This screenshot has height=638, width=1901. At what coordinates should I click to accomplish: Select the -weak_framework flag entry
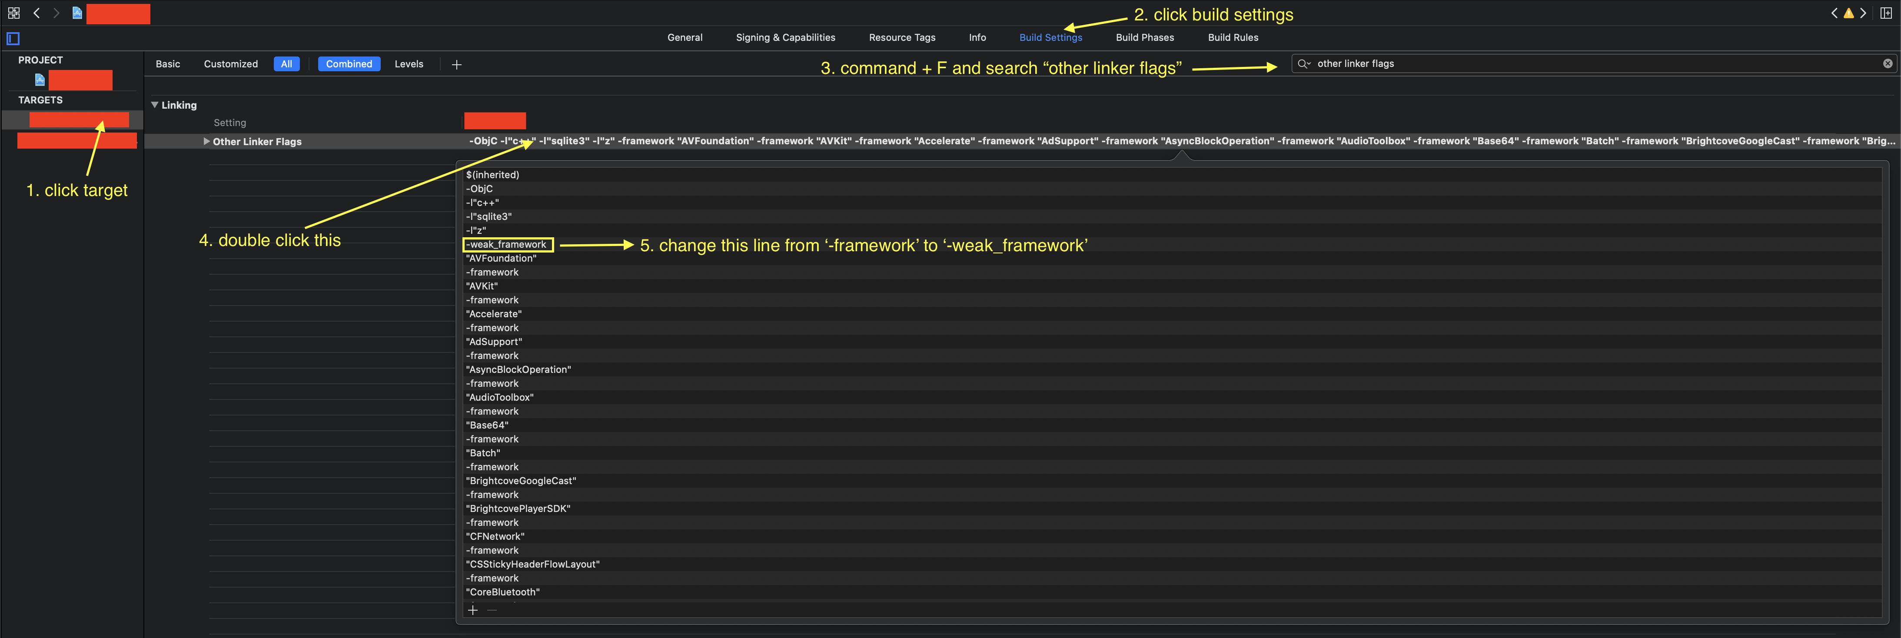[x=507, y=244]
